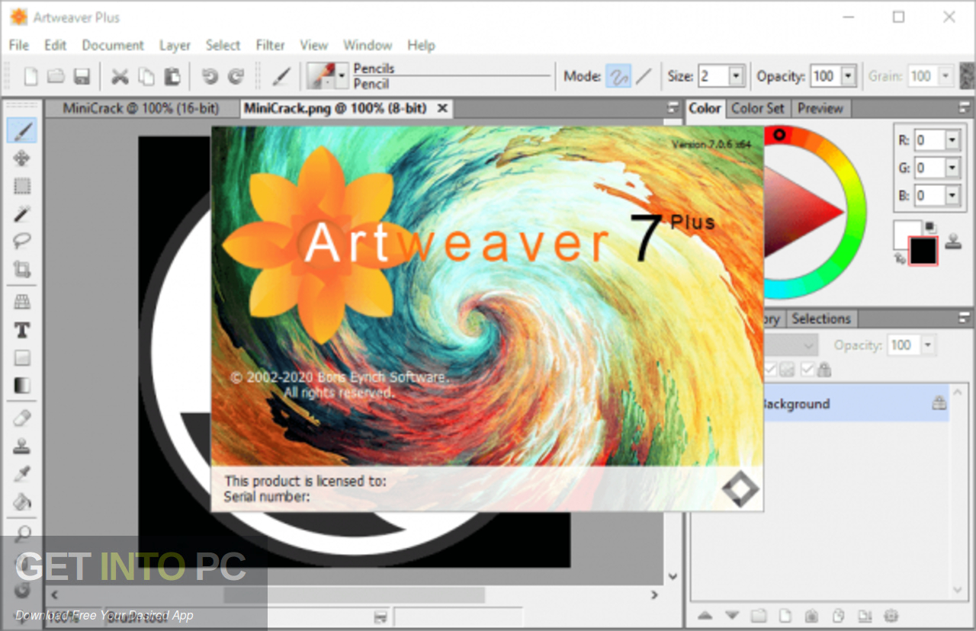Swap foreground and background colors

tap(901, 259)
